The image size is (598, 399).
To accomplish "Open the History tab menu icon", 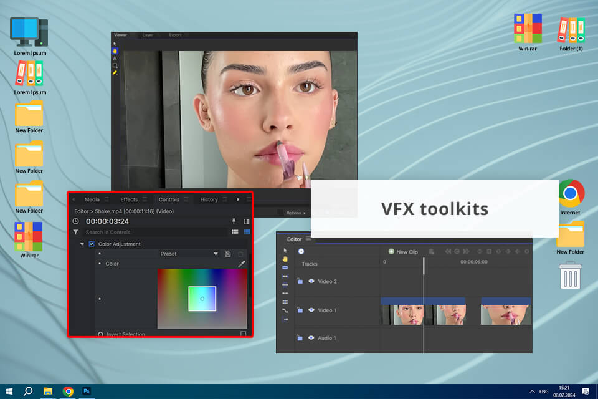I will (225, 199).
